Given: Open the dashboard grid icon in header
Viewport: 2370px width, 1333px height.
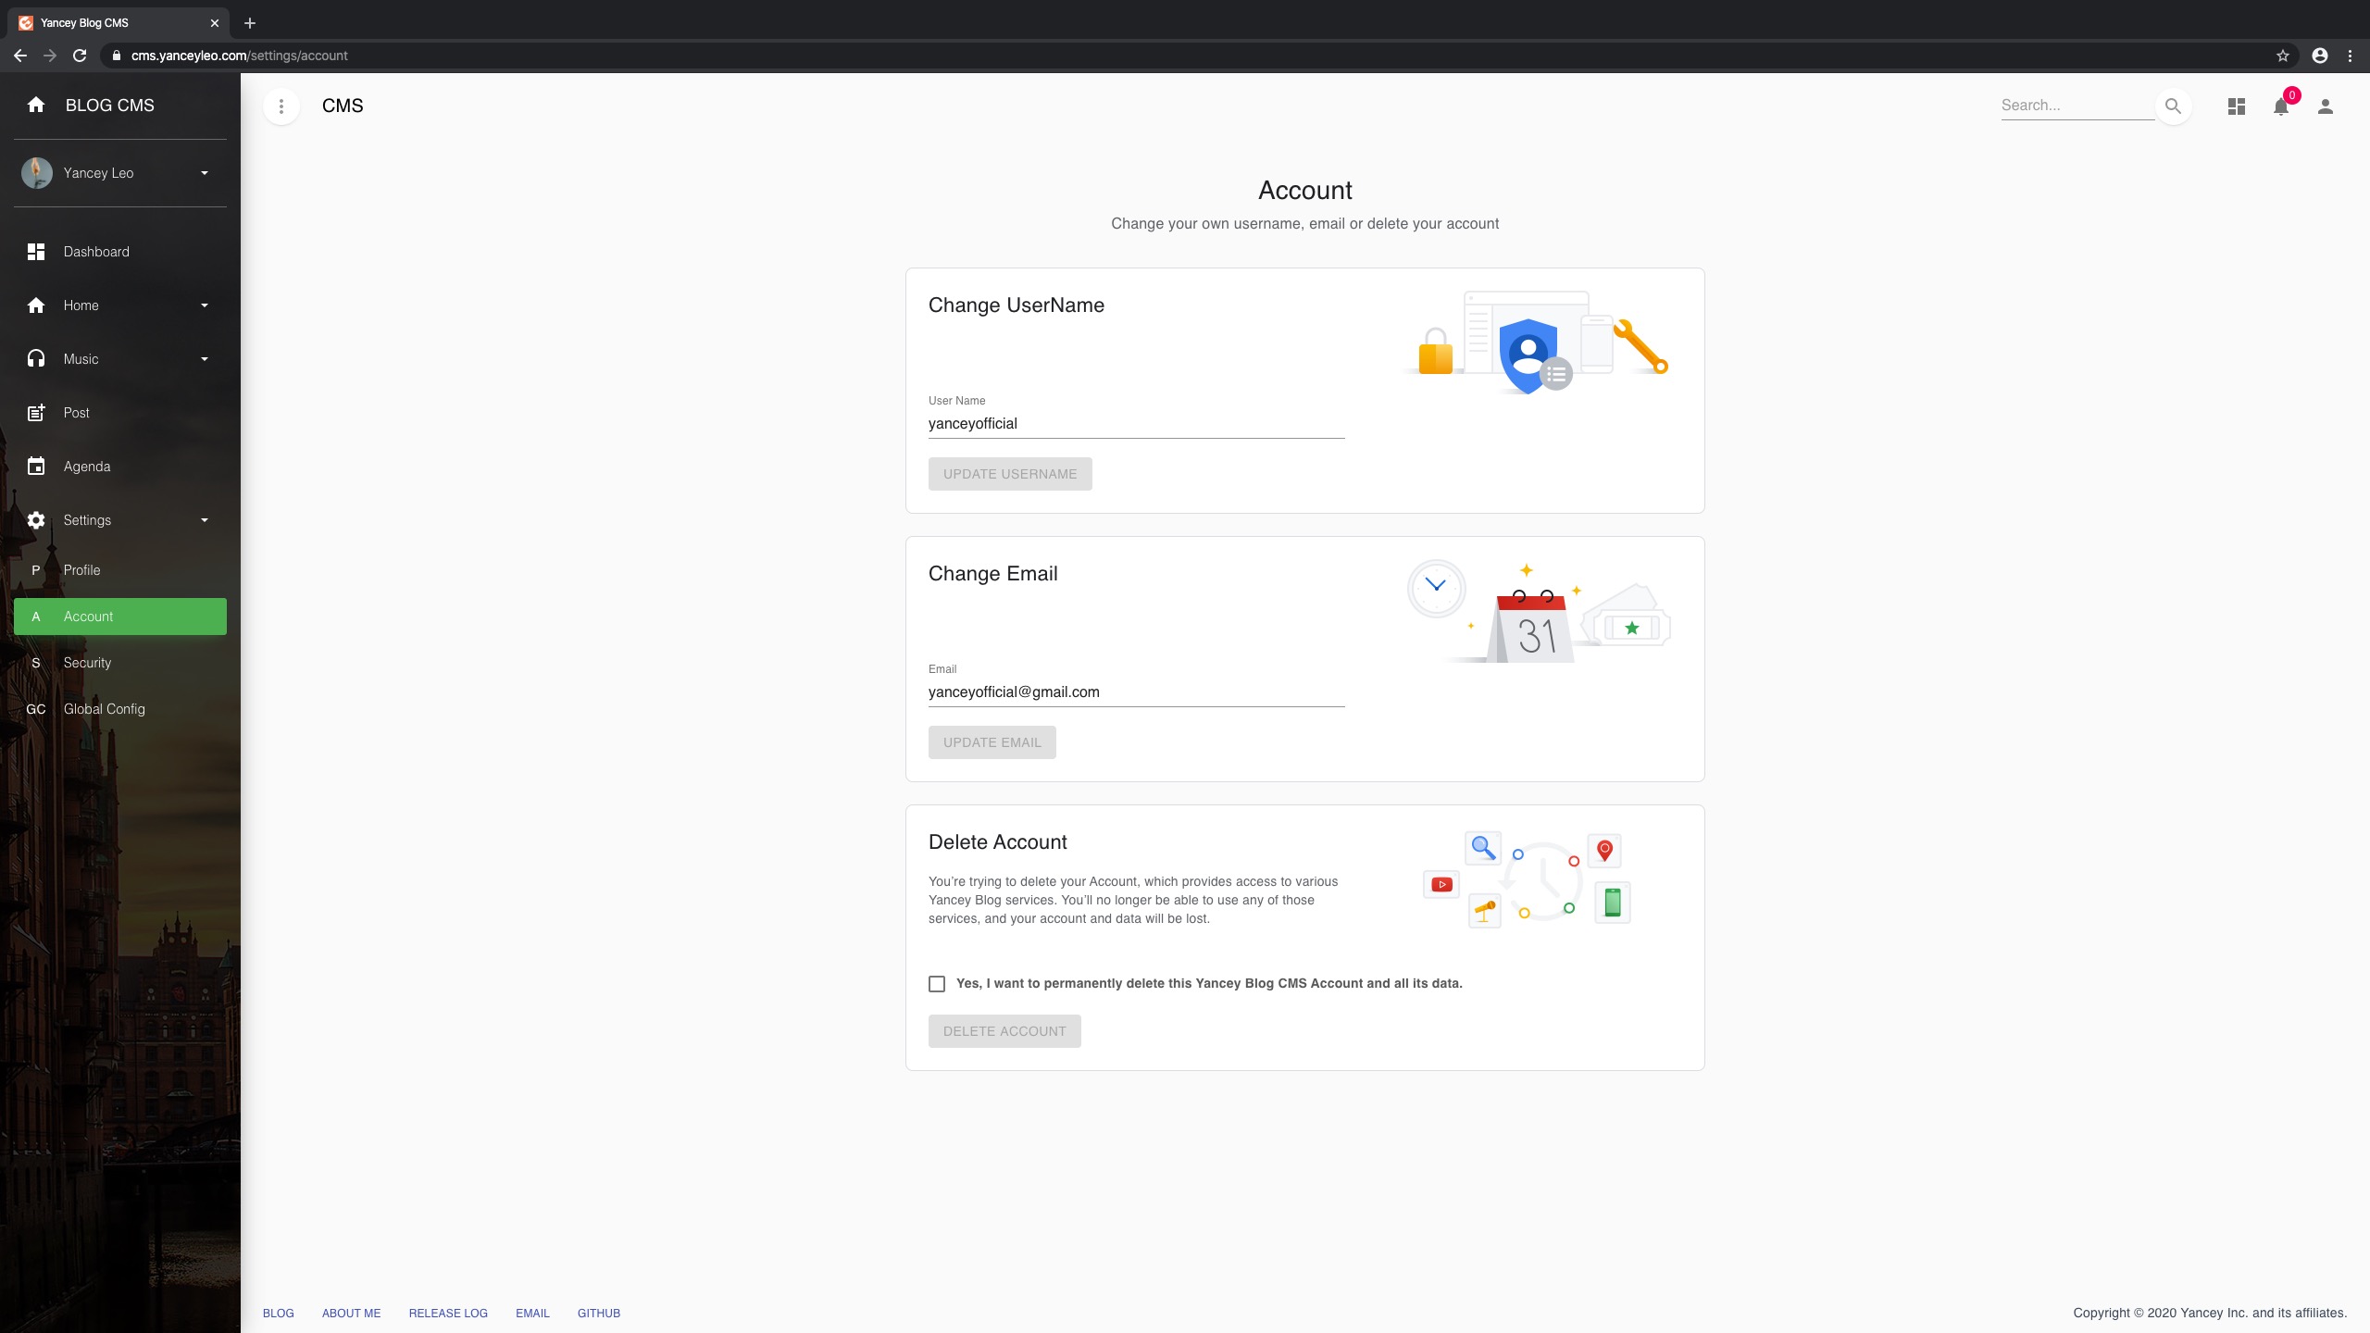Looking at the screenshot, I should point(2237,106).
